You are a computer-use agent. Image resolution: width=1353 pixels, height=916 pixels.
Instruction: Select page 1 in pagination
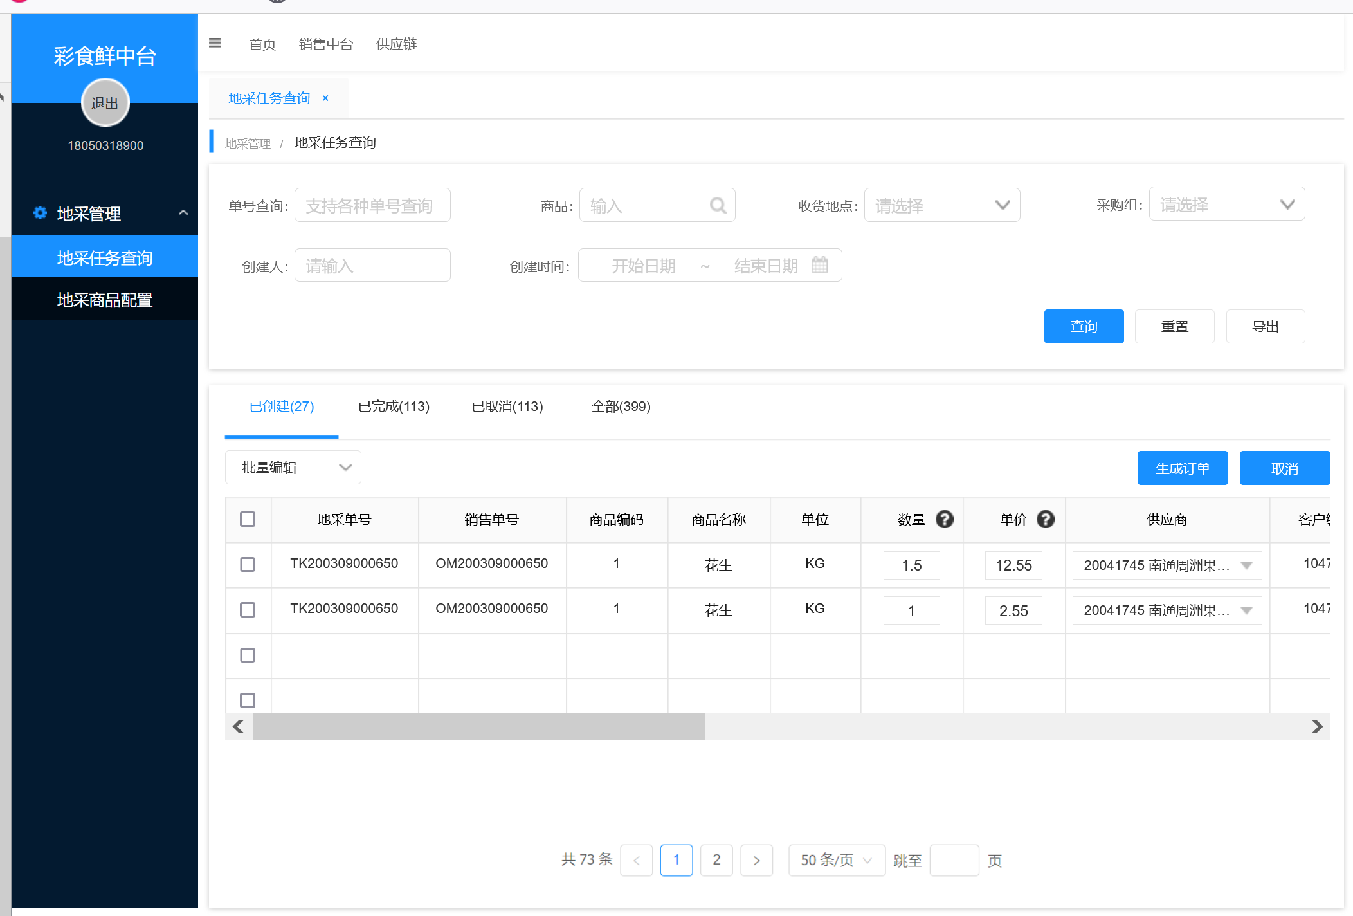point(676,860)
